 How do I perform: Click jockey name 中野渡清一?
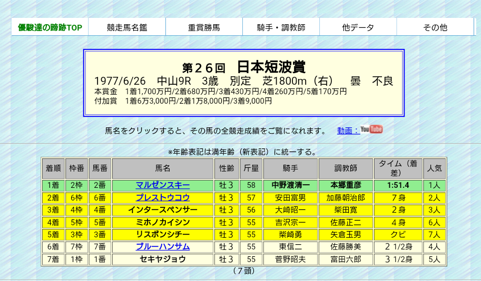(x=290, y=185)
